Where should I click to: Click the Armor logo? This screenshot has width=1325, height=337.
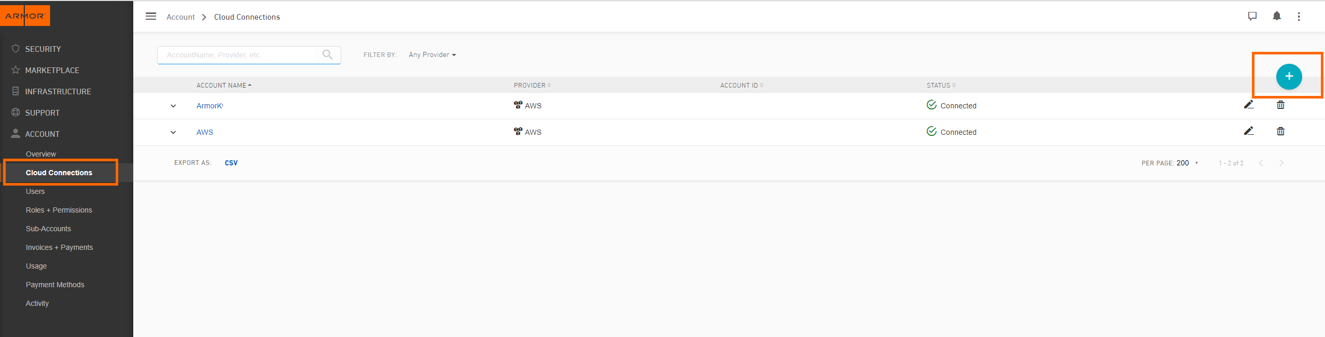[25, 16]
